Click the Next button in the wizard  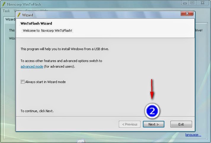click(154, 124)
